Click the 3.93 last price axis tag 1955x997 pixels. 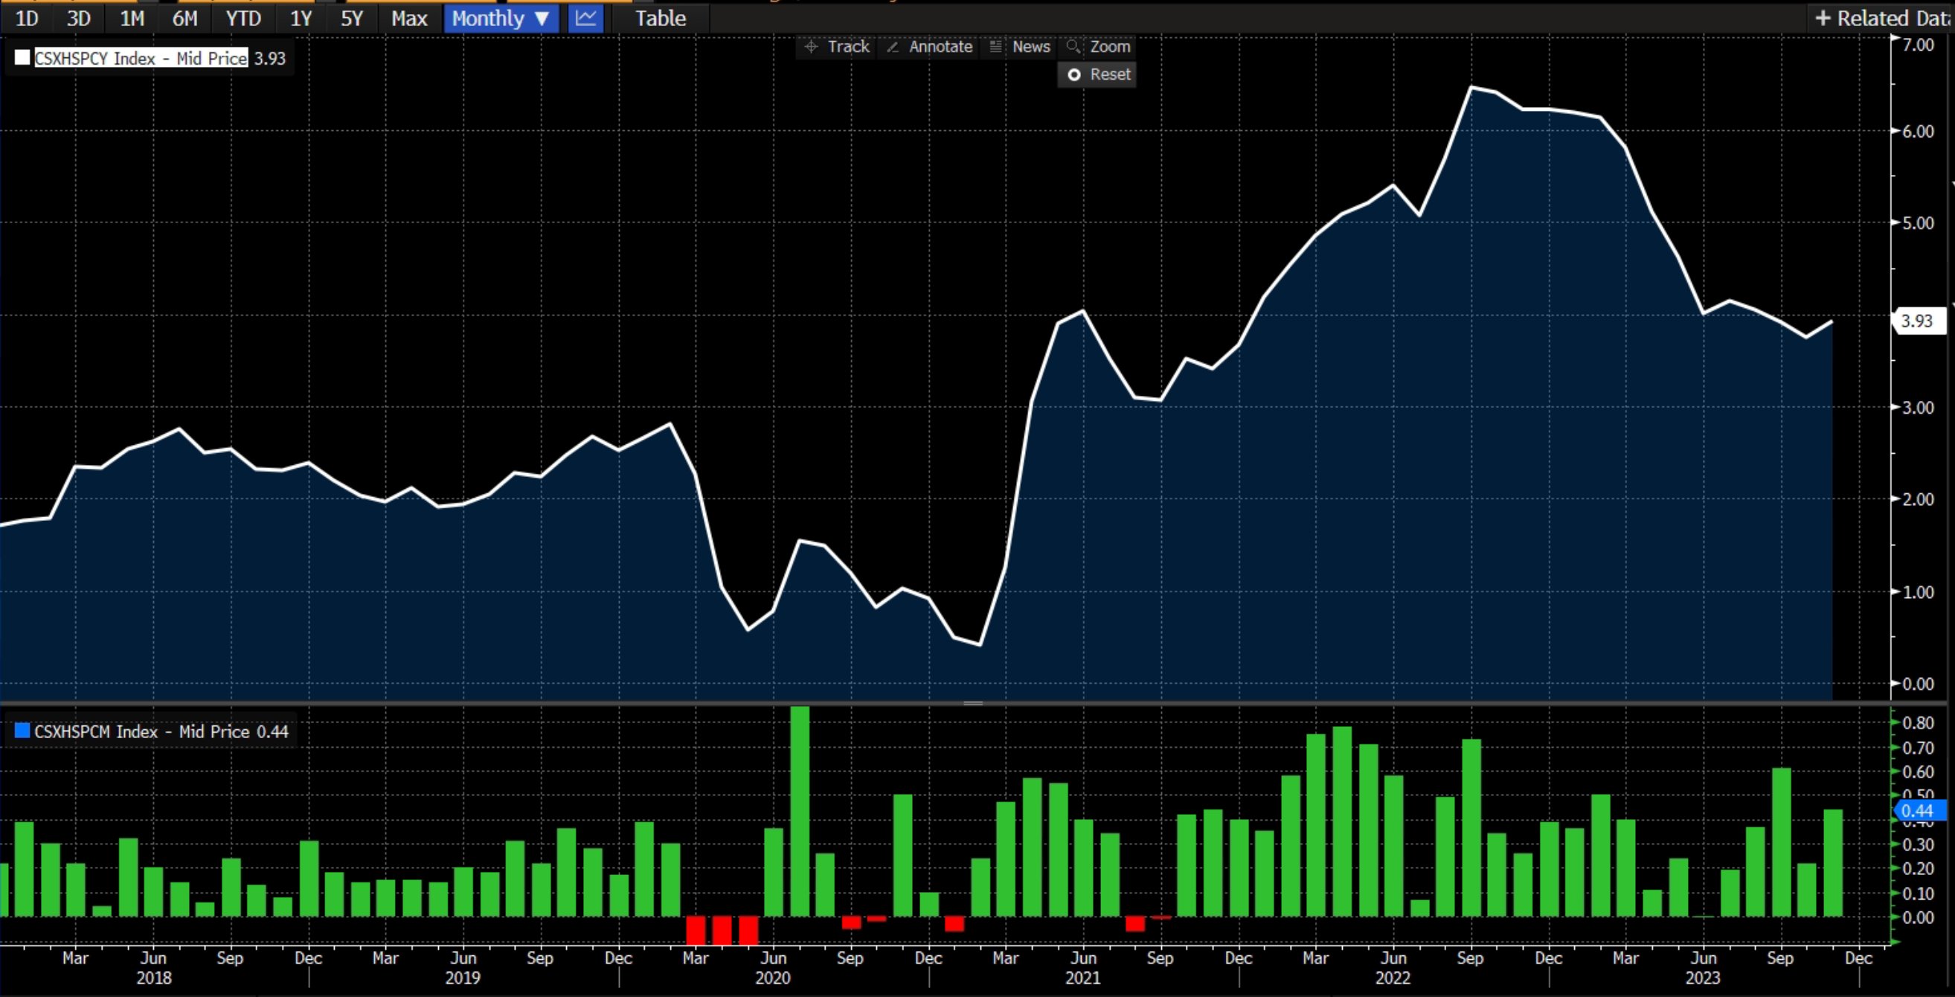coord(1919,321)
